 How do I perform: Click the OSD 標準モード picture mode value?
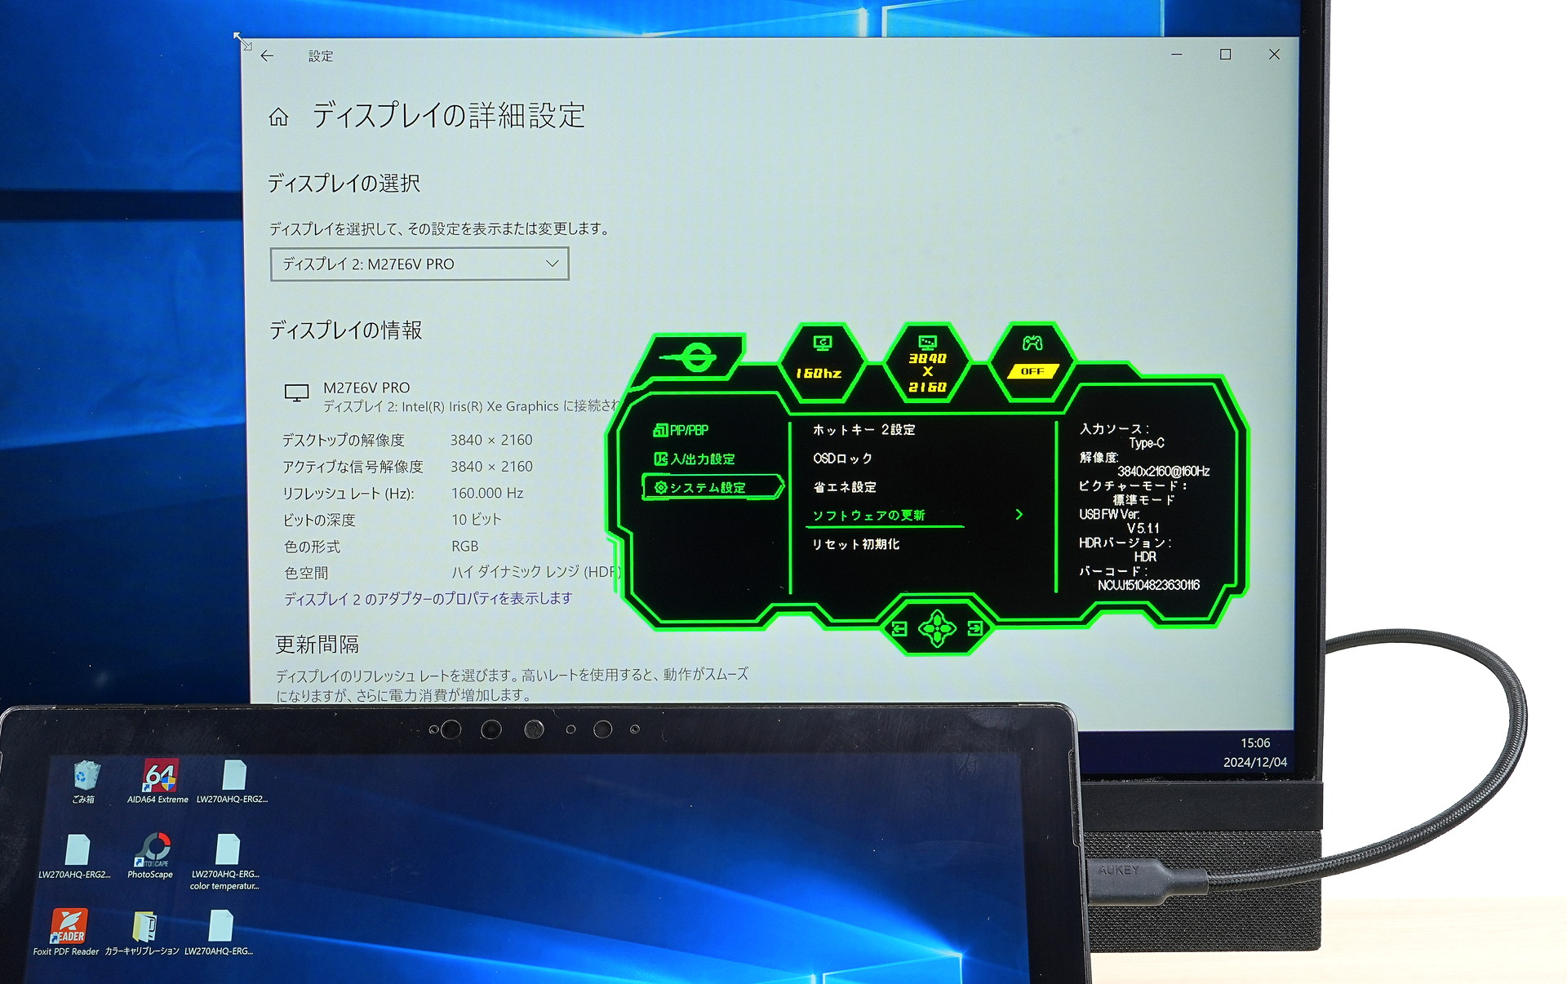[x=1143, y=500]
